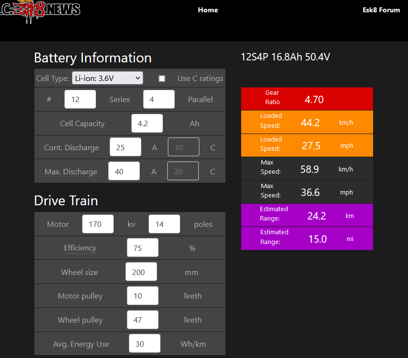The width and height of the screenshot is (408, 358).
Task: Open the Cell Type dropdown
Action: point(107,78)
